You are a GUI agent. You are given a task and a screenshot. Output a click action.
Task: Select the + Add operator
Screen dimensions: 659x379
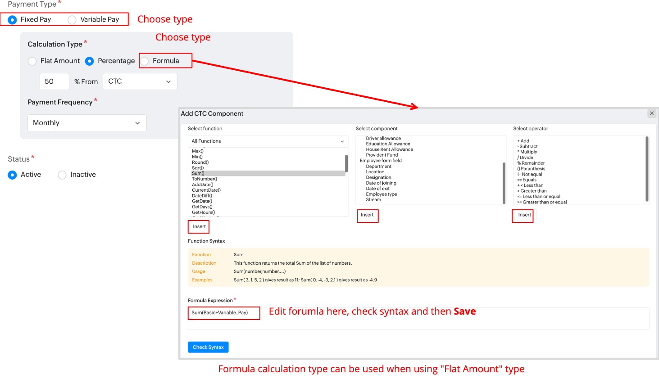point(523,141)
